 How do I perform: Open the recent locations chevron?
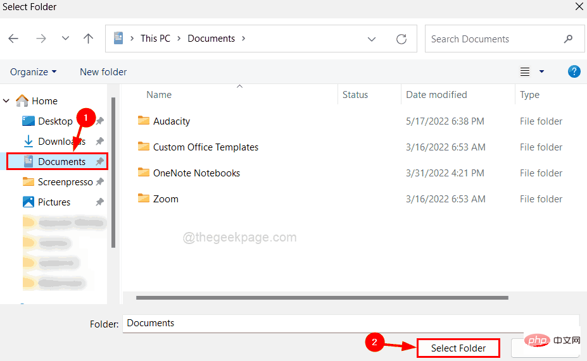65,38
